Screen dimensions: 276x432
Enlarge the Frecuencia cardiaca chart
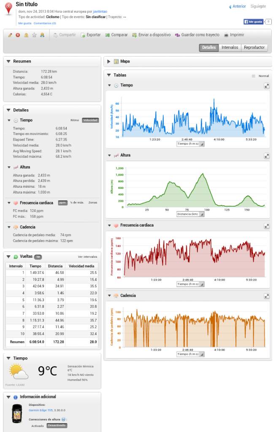tap(267, 226)
